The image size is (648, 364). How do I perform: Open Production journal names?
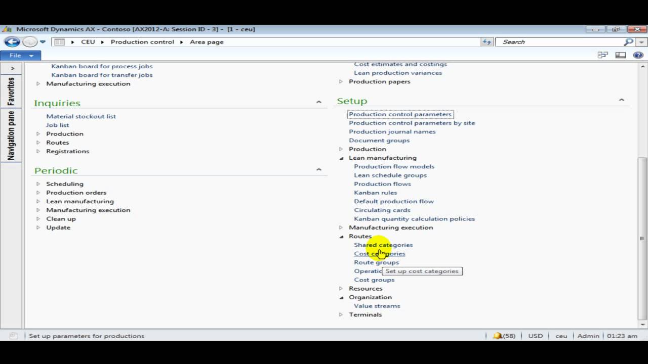click(392, 131)
